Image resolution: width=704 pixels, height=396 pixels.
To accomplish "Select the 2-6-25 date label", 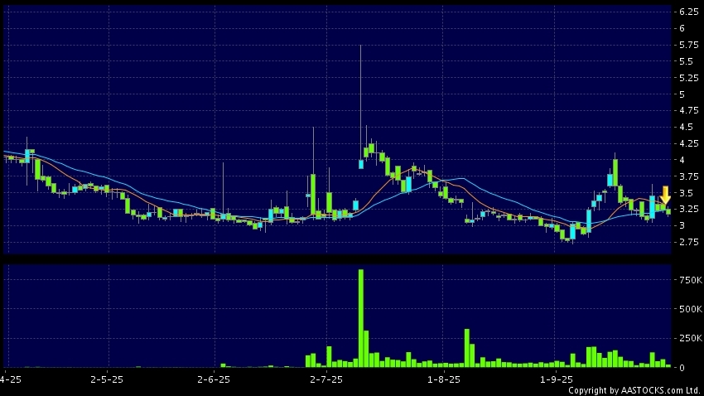I will pos(214,379).
